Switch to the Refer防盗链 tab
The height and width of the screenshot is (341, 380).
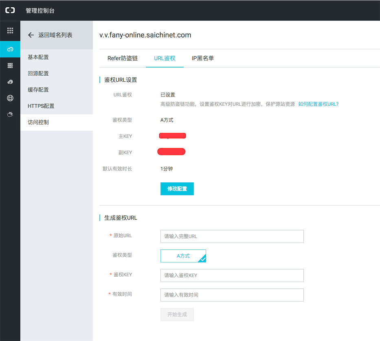(x=123, y=58)
